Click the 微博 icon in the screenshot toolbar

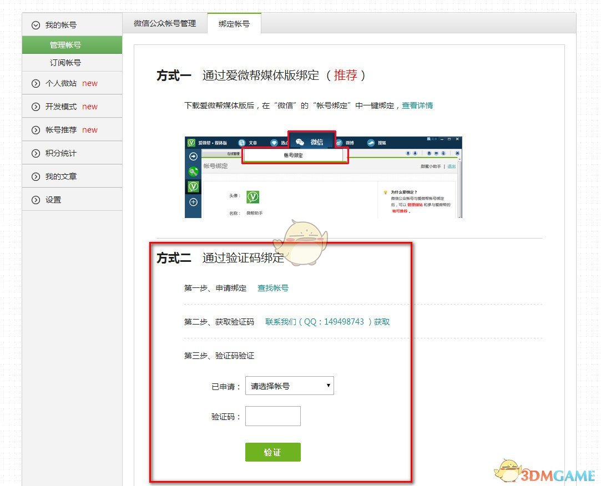tap(339, 142)
